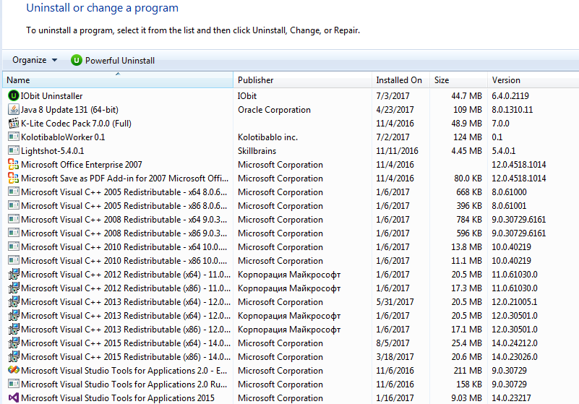Click install date 3/18/2017
Screen dimensions: 579x404
pyautogui.click(x=395, y=357)
